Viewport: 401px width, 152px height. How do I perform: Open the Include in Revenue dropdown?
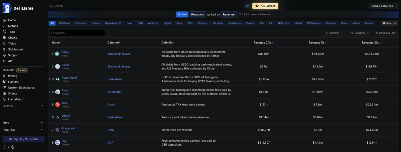point(384,6)
